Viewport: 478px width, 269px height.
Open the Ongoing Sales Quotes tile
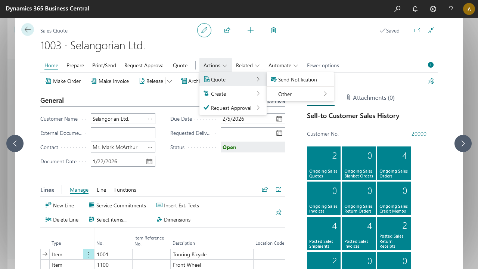coord(324,163)
